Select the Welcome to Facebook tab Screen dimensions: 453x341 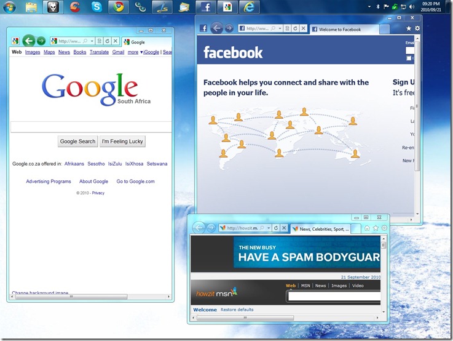[344, 29]
